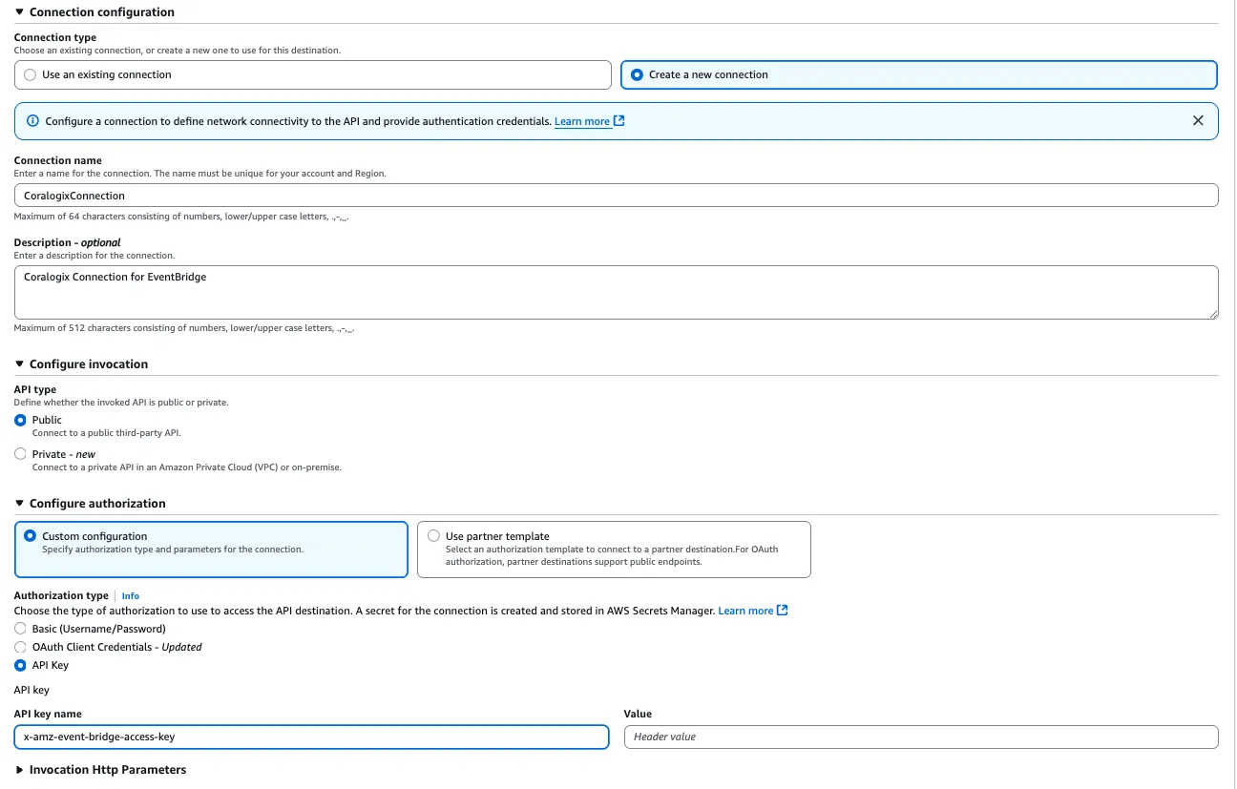Click the blue info circle icon in banner

point(32,121)
